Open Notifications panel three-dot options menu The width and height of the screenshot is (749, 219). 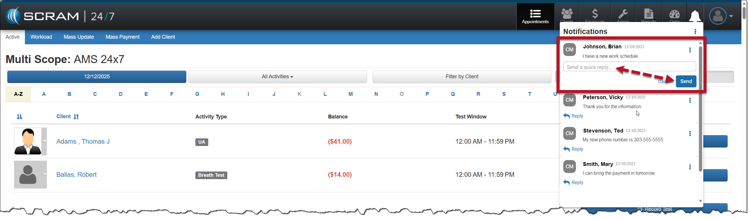pos(695,31)
